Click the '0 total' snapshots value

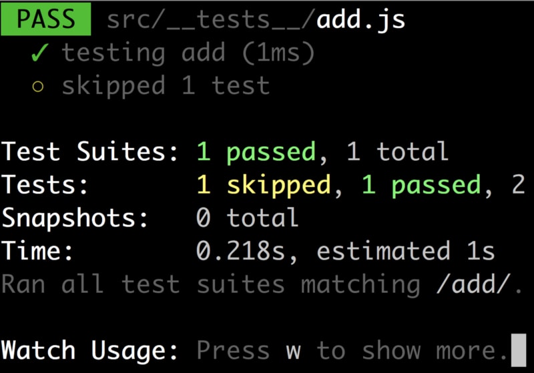click(248, 218)
